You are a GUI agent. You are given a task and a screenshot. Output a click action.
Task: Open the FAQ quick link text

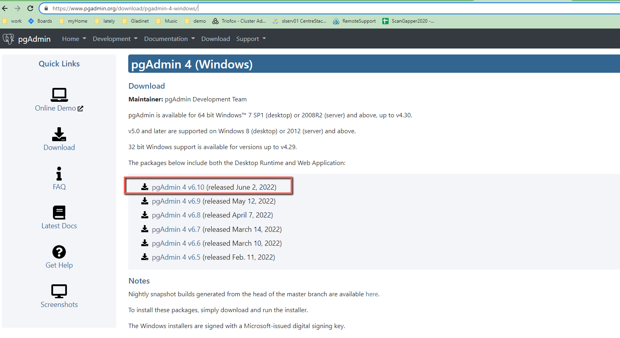click(59, 187)
